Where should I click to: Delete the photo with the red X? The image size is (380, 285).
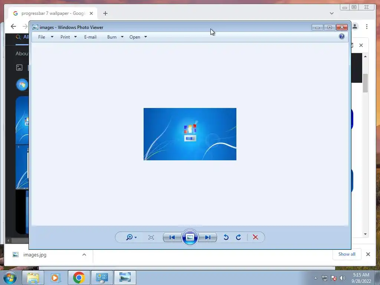tap(255, 237)
